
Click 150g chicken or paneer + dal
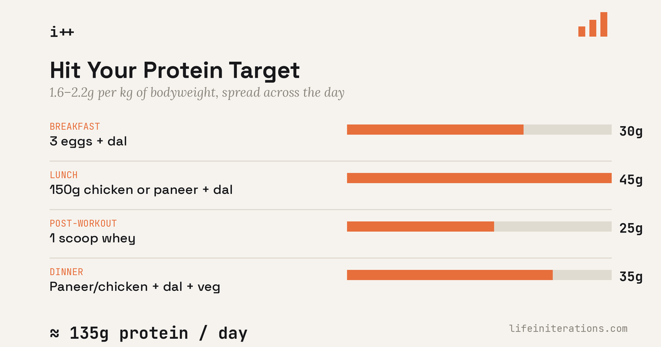141,190
